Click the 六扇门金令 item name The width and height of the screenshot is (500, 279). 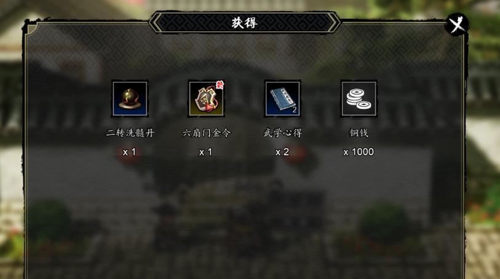[206, 133]
